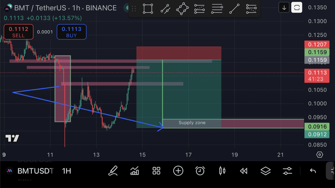Click the blue 0.1113 BUY button
Image resolution: width=335 pixels, height=188 pixels.
point(72,32)
